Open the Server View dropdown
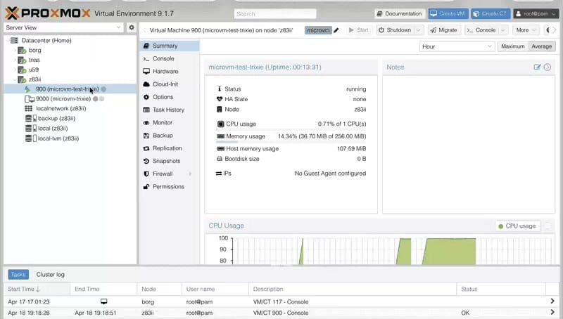563x319 pixels. click(x=63, y=27)
